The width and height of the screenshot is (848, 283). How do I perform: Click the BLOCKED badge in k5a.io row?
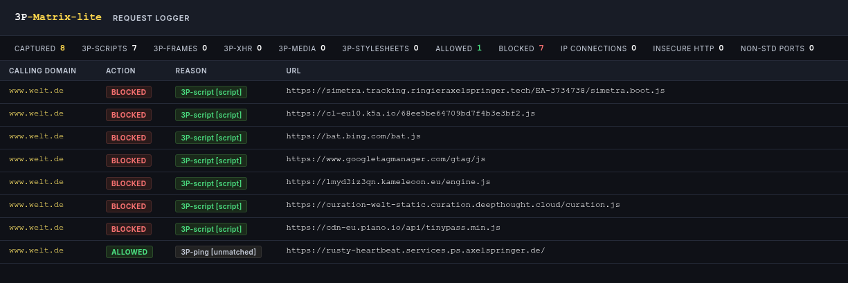point(129,115)
